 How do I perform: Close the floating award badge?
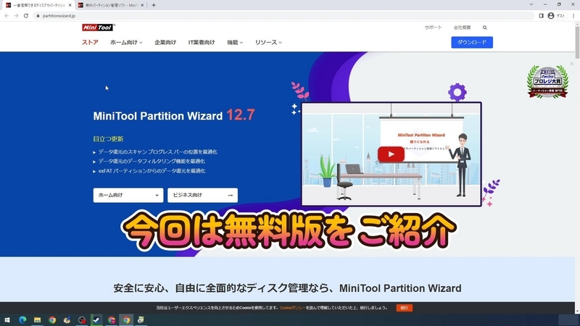pos(571,64)
